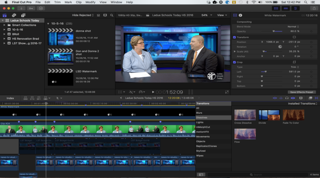This screenshot has width=320, height=178.
Task: Toggle video skimming icon in timeline
Action: pyautogui.click(x=275, y=98)
